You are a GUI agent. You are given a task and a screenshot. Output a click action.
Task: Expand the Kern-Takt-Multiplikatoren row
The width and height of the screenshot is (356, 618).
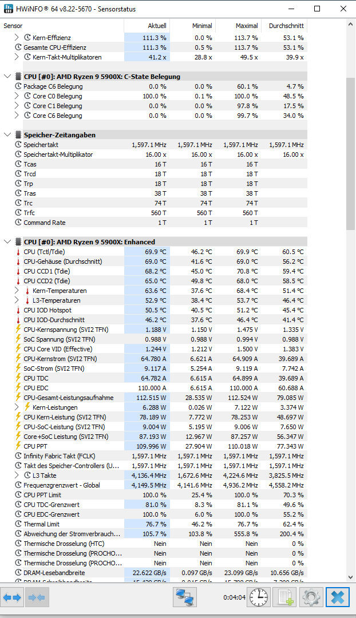(x=17, y=57)
